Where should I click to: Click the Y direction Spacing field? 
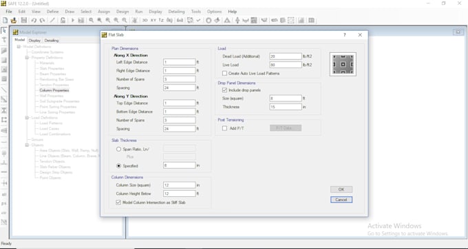[x=180, y=129]
